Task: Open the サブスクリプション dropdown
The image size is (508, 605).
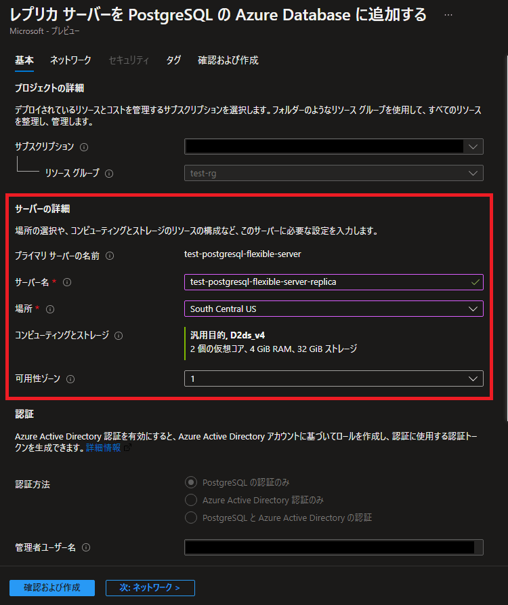Action: [334, 147]
